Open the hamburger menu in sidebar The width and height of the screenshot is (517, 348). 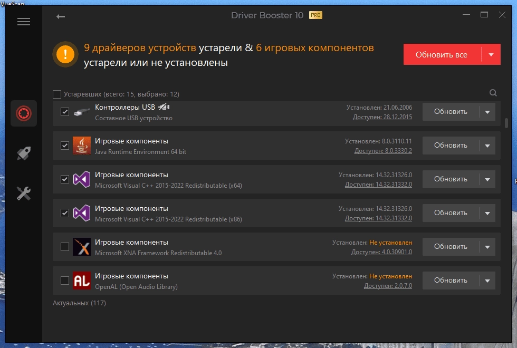24,22
